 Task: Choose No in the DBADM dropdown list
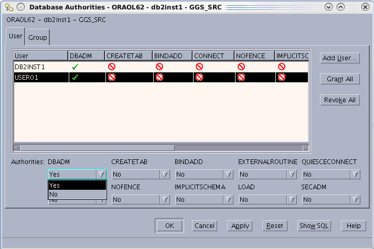click(77, 194)
